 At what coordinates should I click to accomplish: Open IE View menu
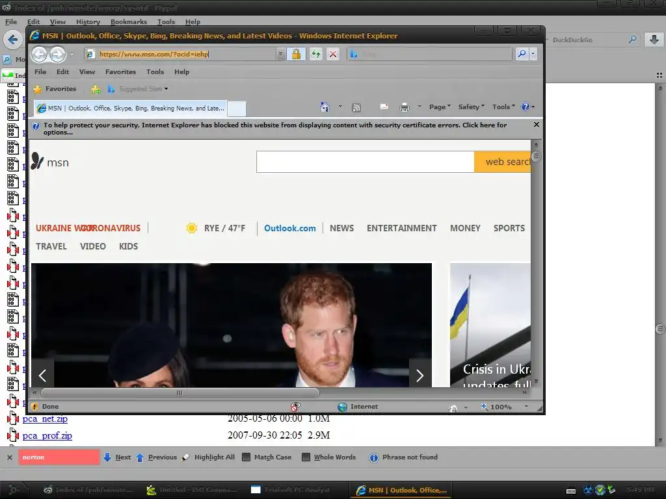(x=87, y=71)
